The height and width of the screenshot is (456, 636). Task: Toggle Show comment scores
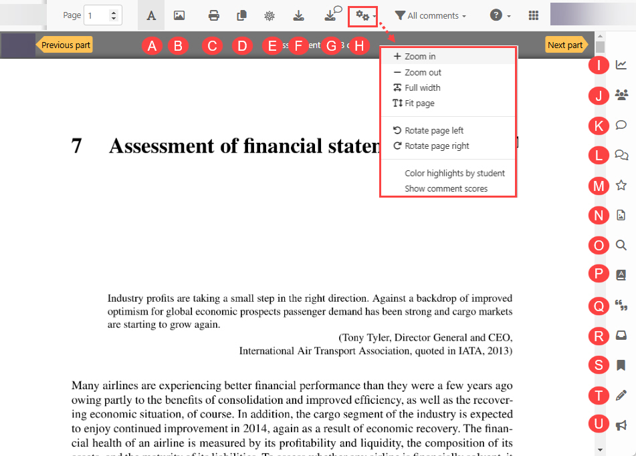(x=448, y=189)
